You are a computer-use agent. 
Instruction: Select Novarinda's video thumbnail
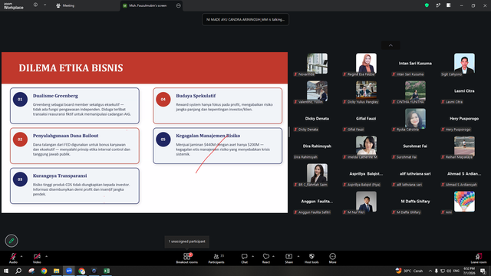click(x=317, y=63)
